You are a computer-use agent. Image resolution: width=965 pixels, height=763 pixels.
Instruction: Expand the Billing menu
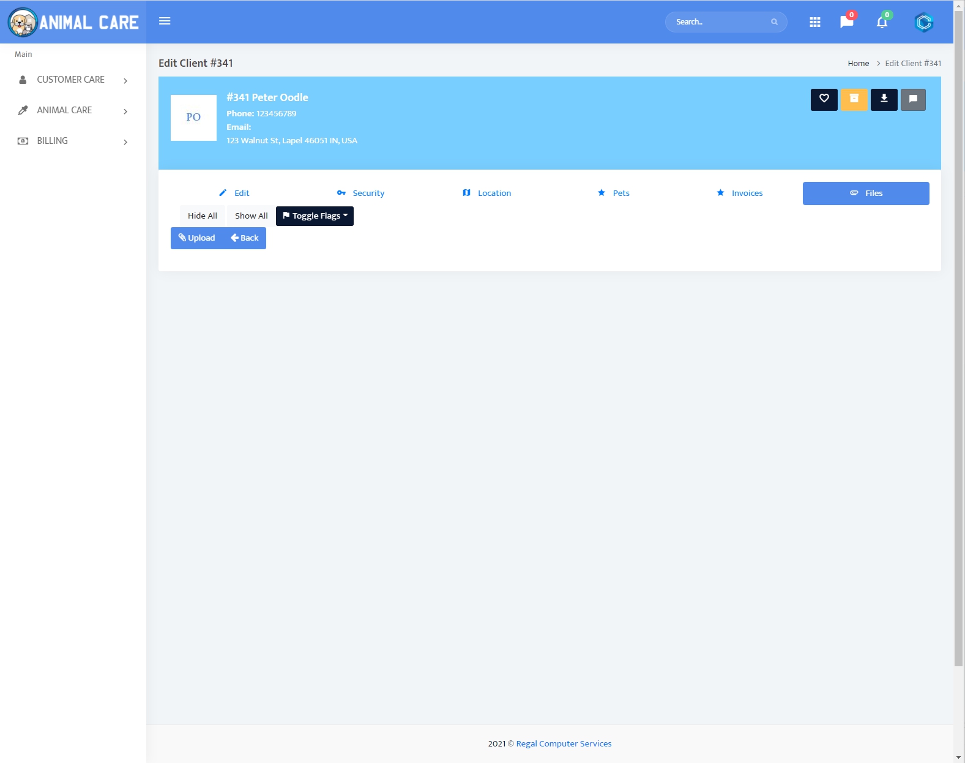pyautogui.click(x=73, y=141)
